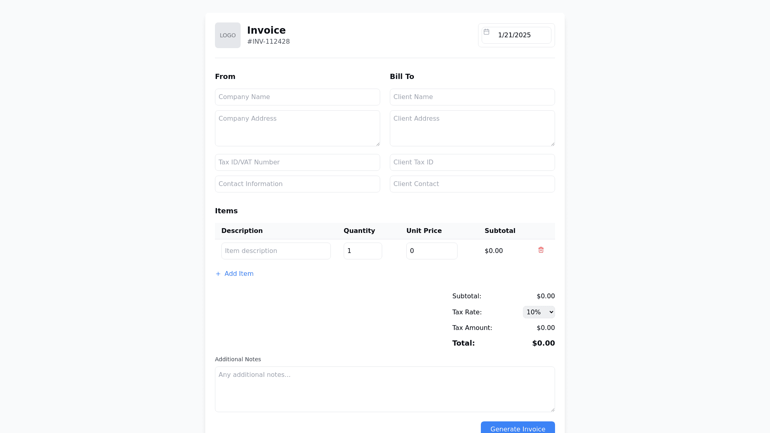Click the red trash icon to remove item

click(x=541, y=250)
